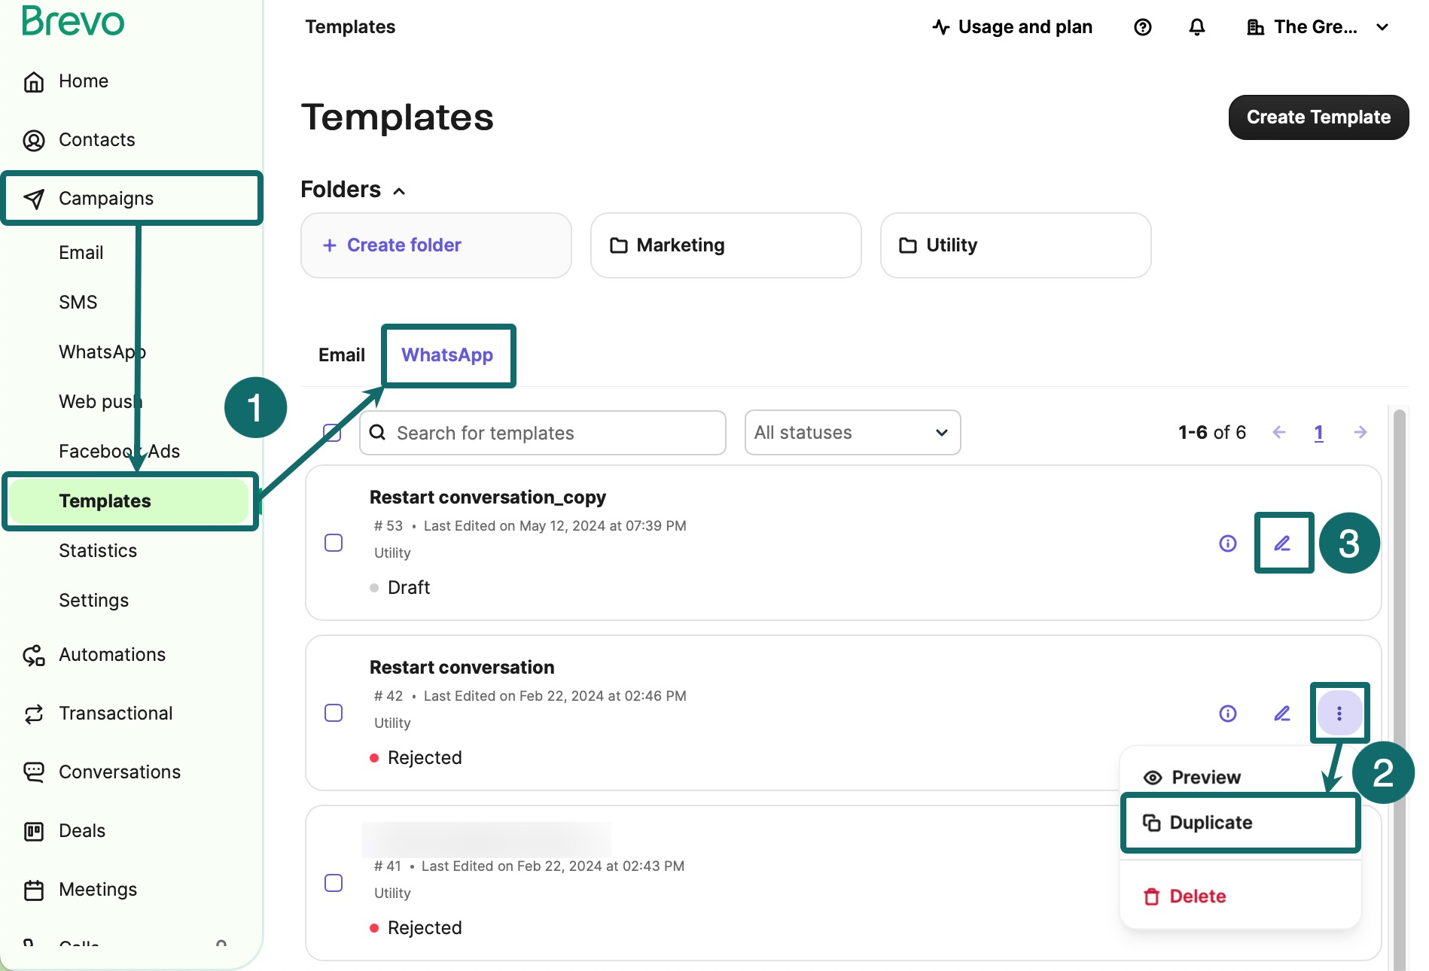Viewport: 1429px width, 971px height.
Task: Check the checkbox for template #41
Action: pyautogui.click(x=333, y=882)
